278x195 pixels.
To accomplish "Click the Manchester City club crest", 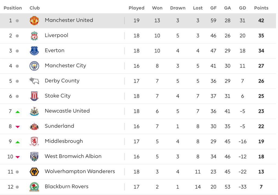I will 34,66.
